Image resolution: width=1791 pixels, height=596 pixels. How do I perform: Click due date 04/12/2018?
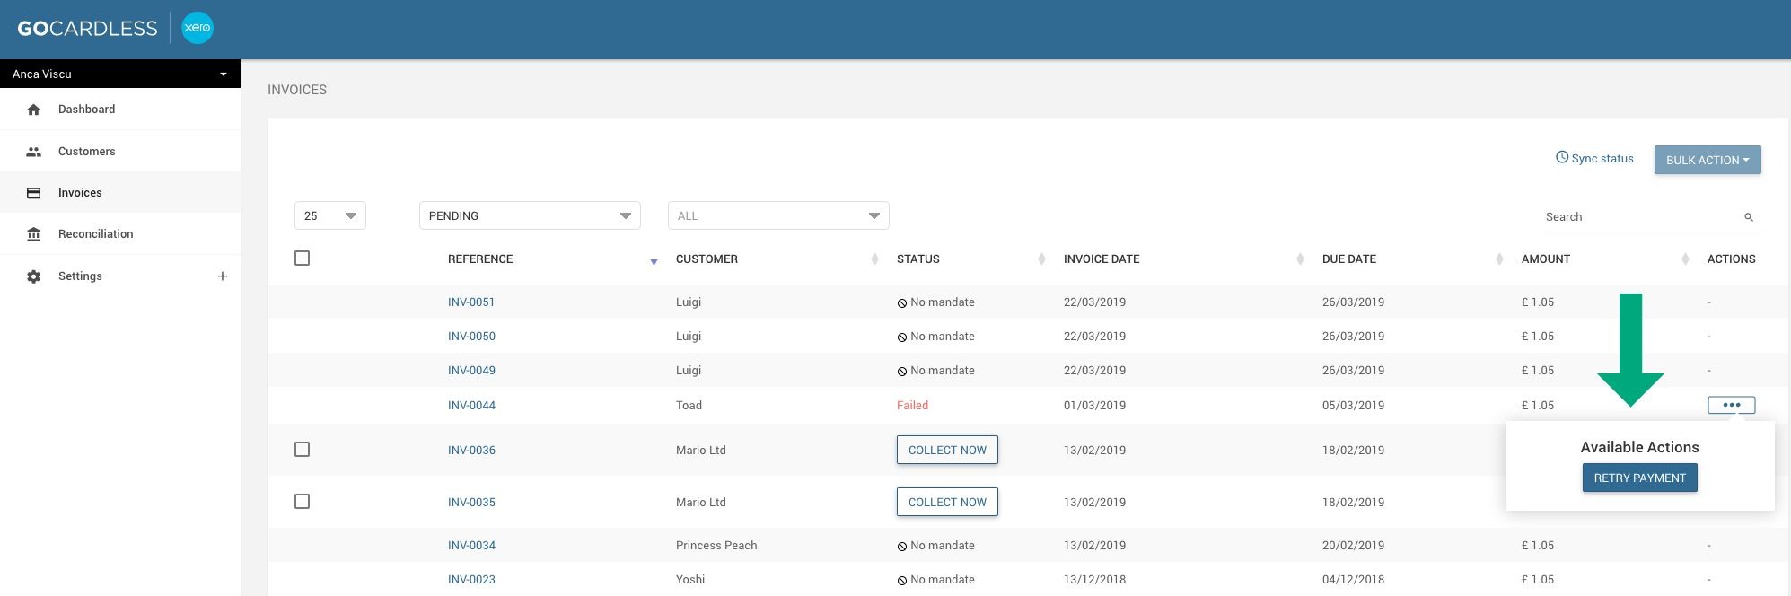coord(1353,580)
